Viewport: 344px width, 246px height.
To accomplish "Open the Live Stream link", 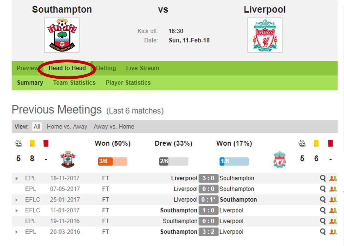I will click(142, 68).
